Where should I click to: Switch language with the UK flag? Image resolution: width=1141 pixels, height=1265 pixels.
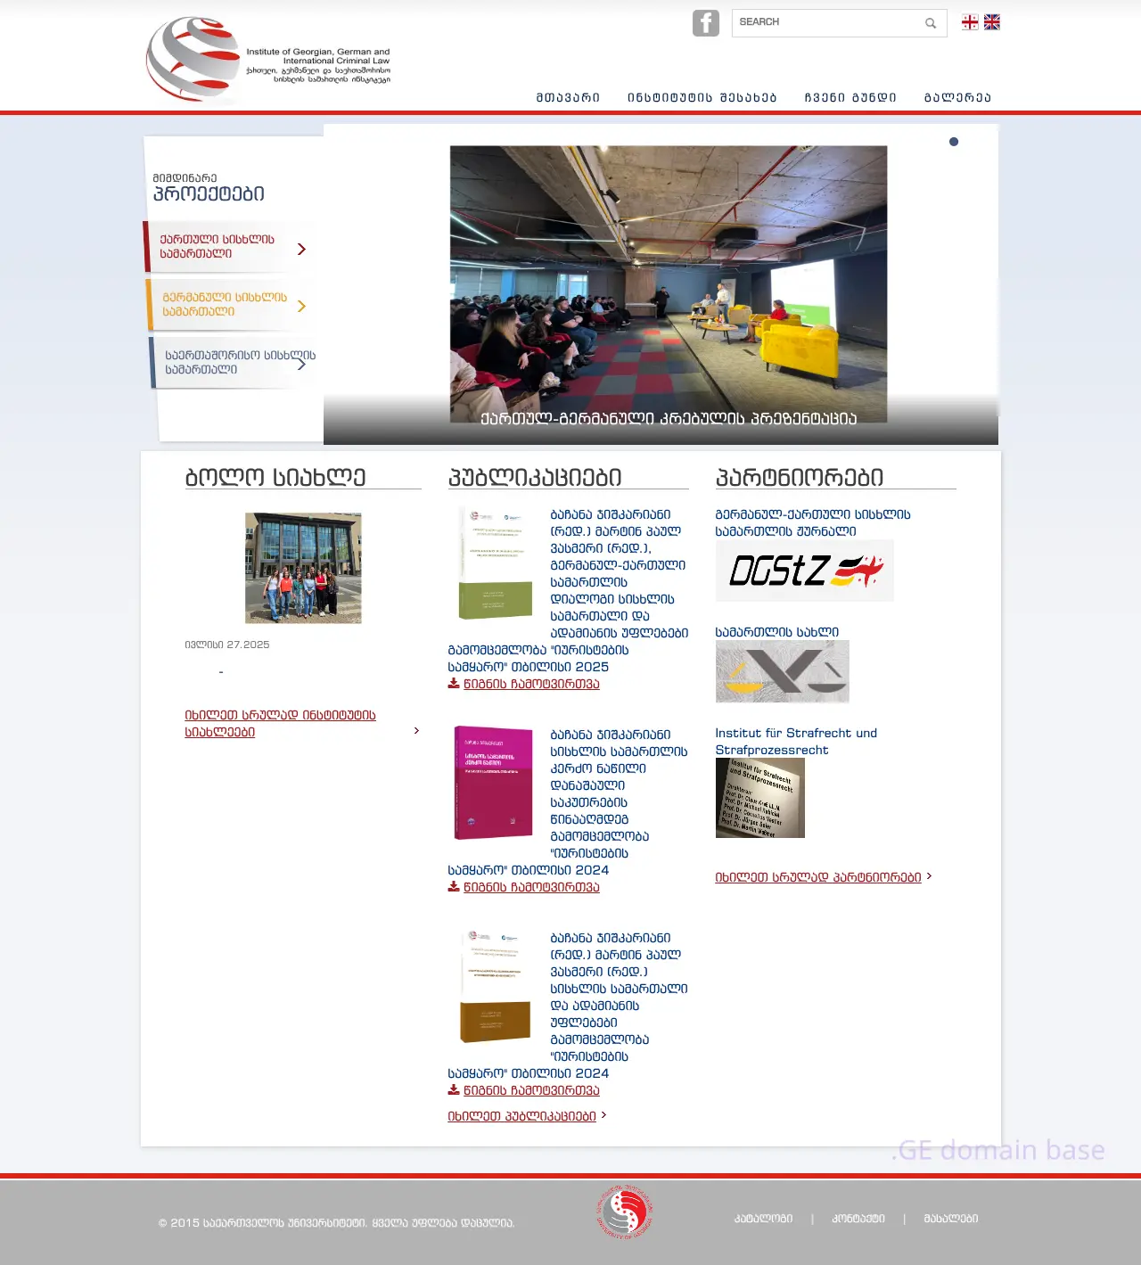[991, 22]
